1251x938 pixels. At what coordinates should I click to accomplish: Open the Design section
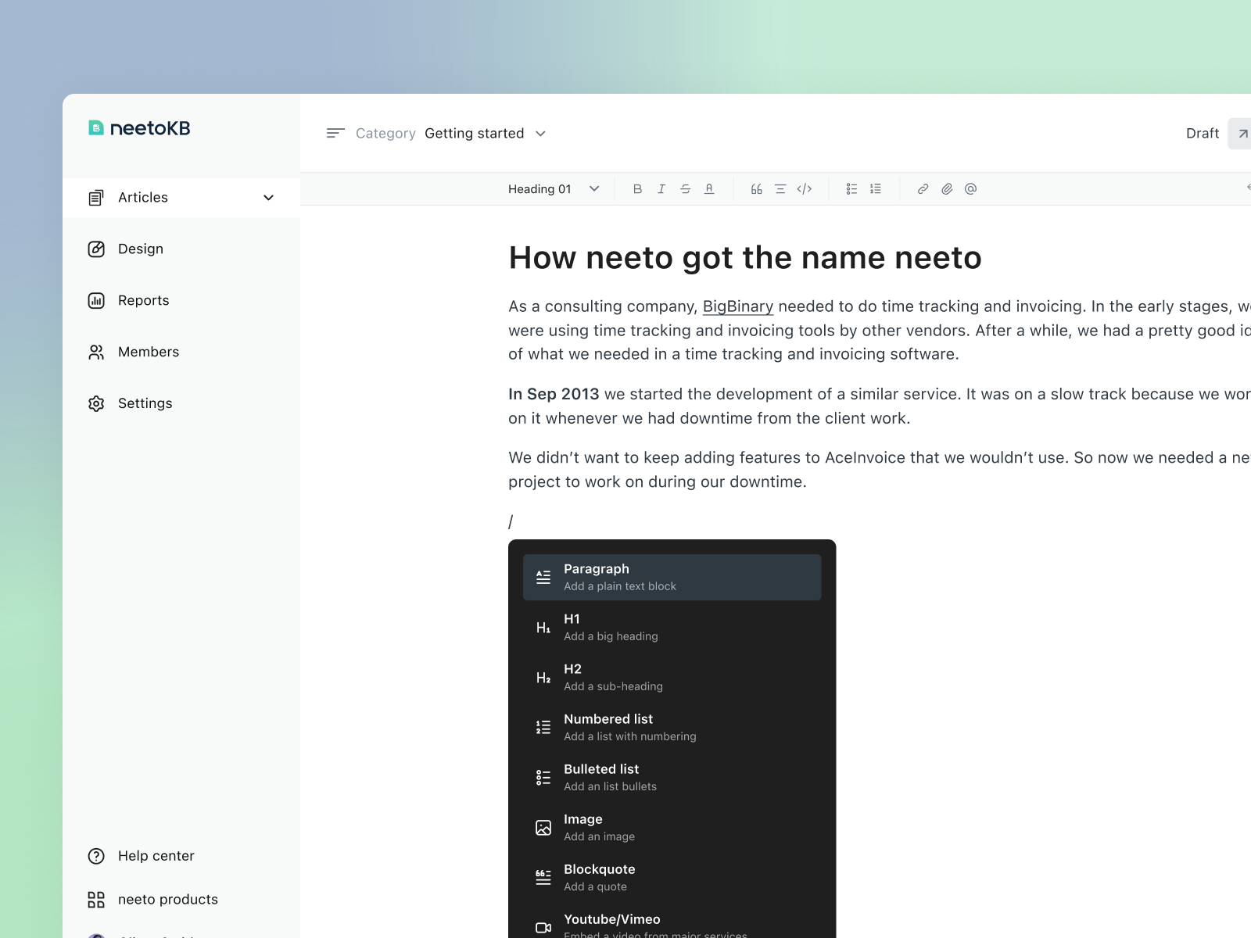point(140,249)
